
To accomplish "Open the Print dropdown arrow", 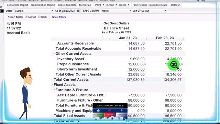I will [x=103, y=5].
